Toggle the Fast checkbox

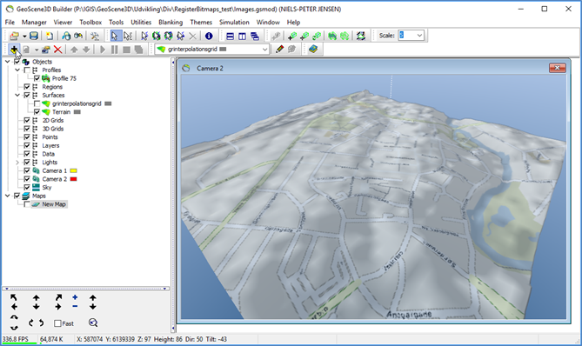57,323
